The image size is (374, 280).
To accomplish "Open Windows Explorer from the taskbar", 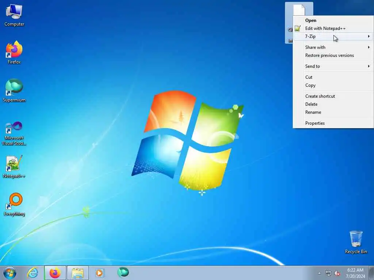I will 78,273.
